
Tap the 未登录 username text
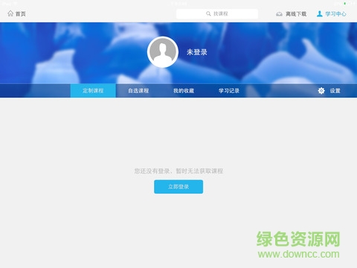click(197, 52)
